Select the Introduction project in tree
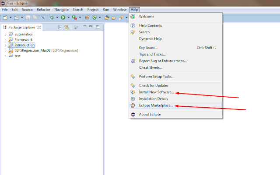Viewport: 280px width, 175px height. click(x=24, y=45)
